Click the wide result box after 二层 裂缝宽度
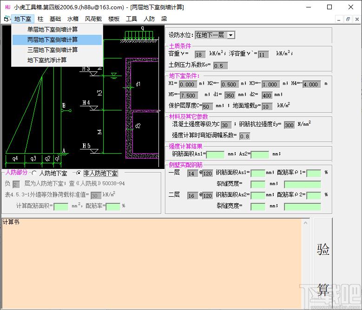The image size is (362, 310). coord(303,207)
